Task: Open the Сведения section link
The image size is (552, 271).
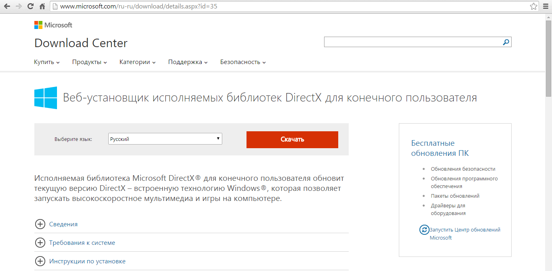Action: [63, 224]
